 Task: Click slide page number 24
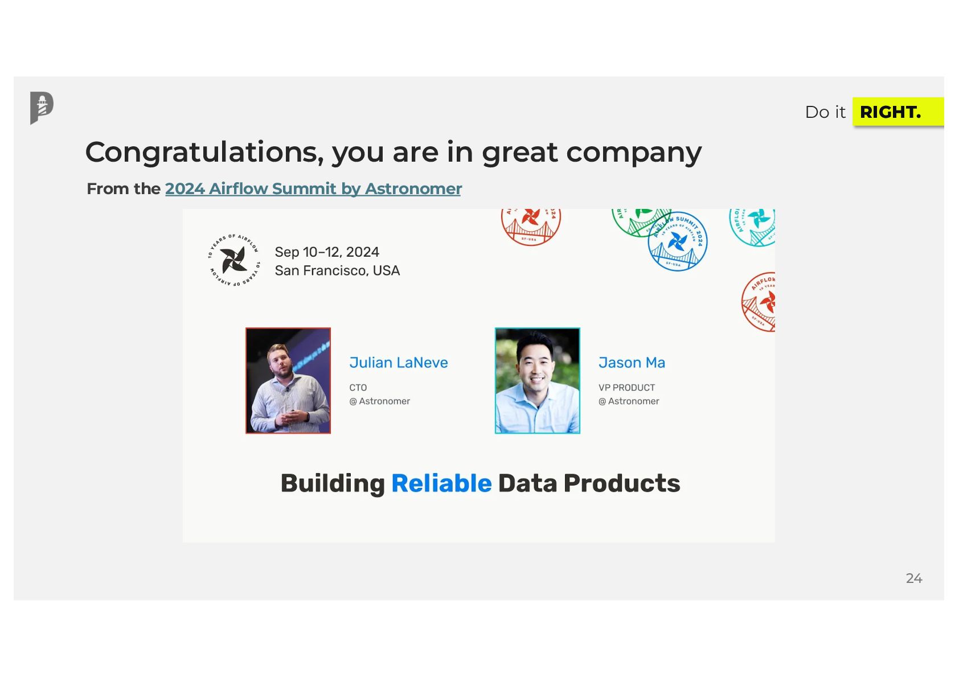click(914, 578)
